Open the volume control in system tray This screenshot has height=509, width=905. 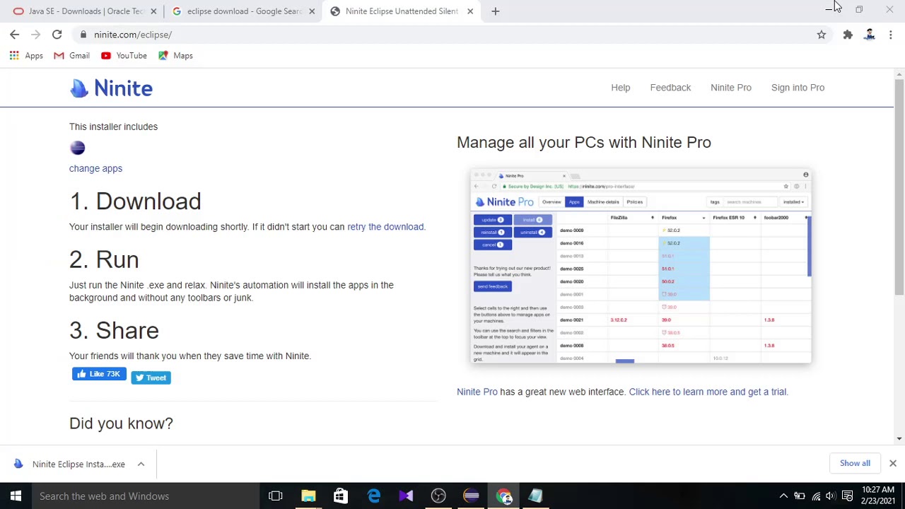point(831,496)
